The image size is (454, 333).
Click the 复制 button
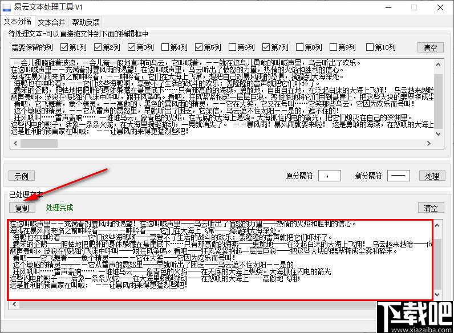click(x=22, y=208)
